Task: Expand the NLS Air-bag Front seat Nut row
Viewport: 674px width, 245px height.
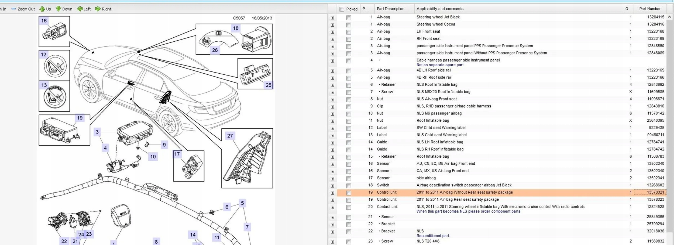Action: tap(332, 100)
